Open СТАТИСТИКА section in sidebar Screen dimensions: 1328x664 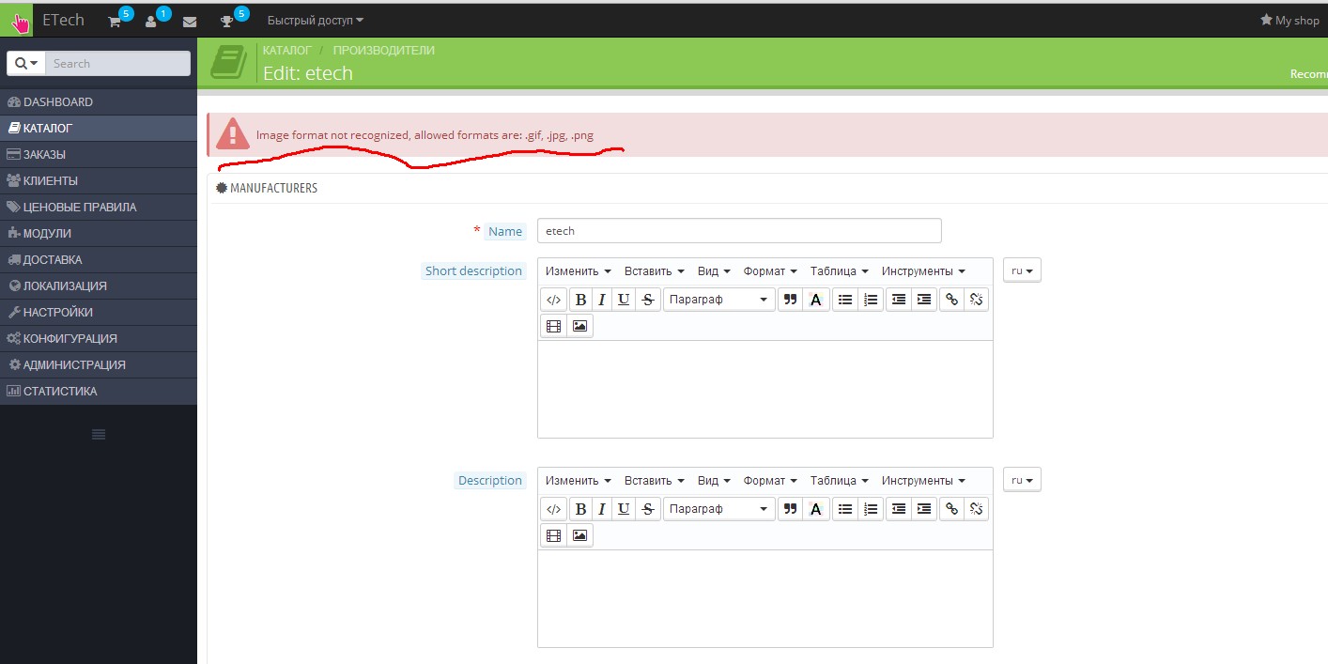point(99,391)
